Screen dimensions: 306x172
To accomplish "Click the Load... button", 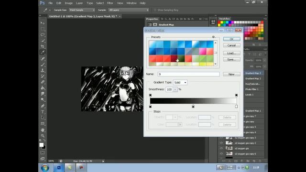I will tap(231, 53).
